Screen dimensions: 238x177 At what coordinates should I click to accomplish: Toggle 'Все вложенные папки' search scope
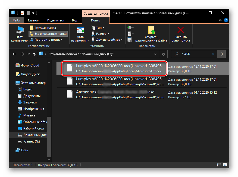click(x=48, y=34)
